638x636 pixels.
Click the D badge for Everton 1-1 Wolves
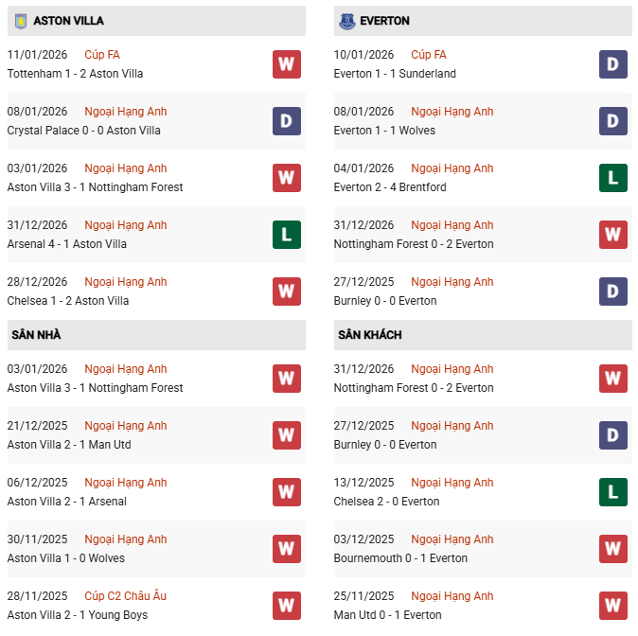pos(613,121)
